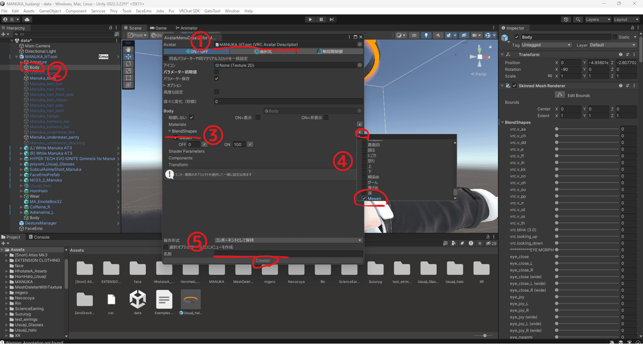This screenshot has height=348, width=643.
Task: Uncheck the Mesen blendshape in popup list
Action: tap(364, 198)
